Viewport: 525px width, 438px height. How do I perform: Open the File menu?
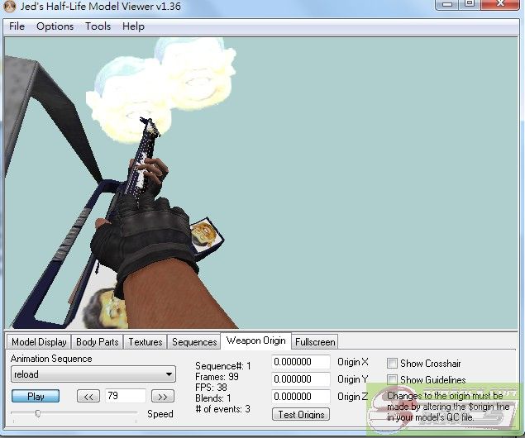(17, 26)
